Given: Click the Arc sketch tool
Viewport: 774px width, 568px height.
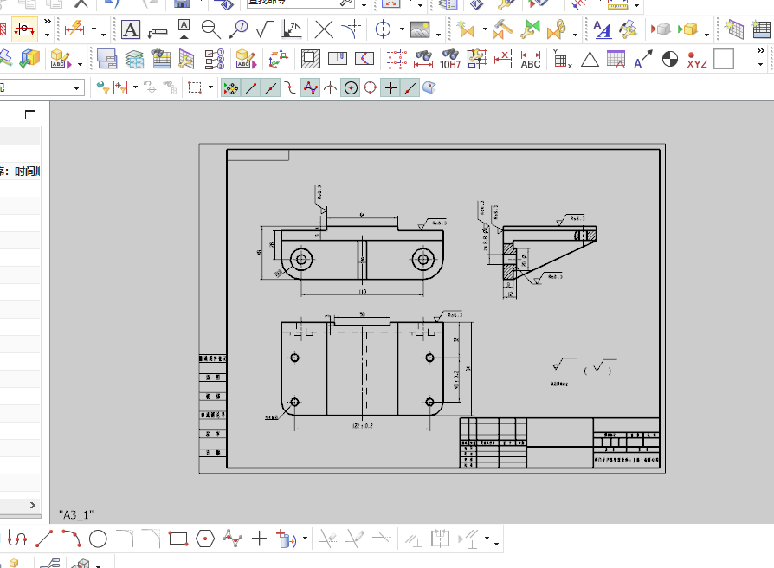Looking at the screenshot, I should (71, 539).
